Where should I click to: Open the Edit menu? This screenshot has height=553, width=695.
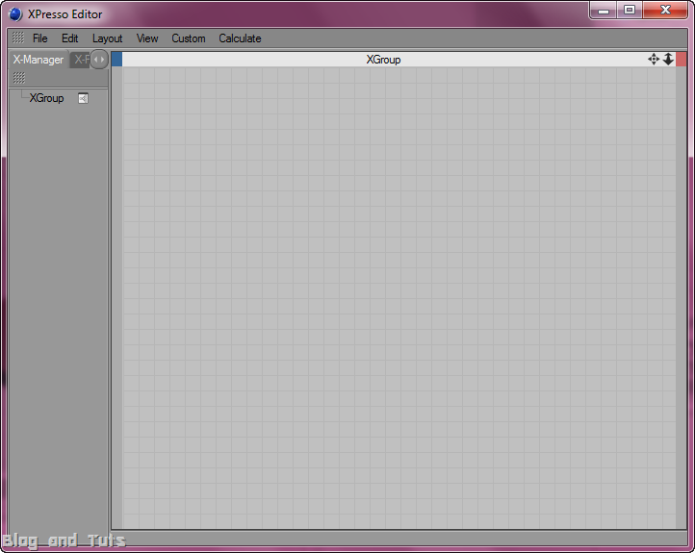(x=69, y=38)
